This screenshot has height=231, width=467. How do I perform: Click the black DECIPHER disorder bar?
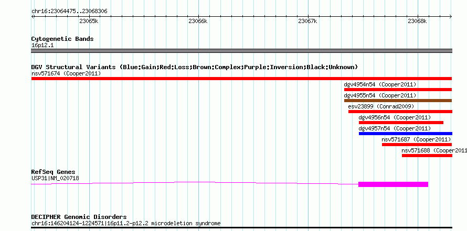pyautogui.click(x=241, y=228)
